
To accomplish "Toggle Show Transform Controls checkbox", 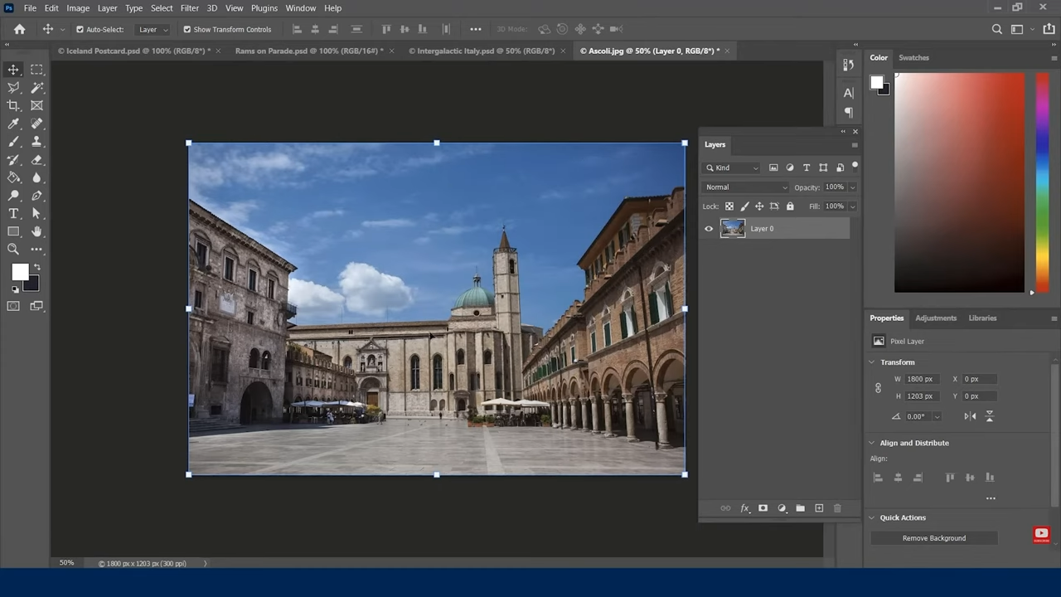I will (x=187, y=29).
